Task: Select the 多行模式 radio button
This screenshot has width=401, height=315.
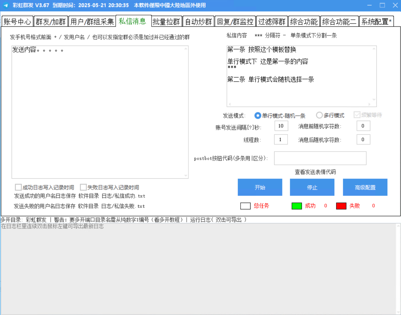Action: 319,115
